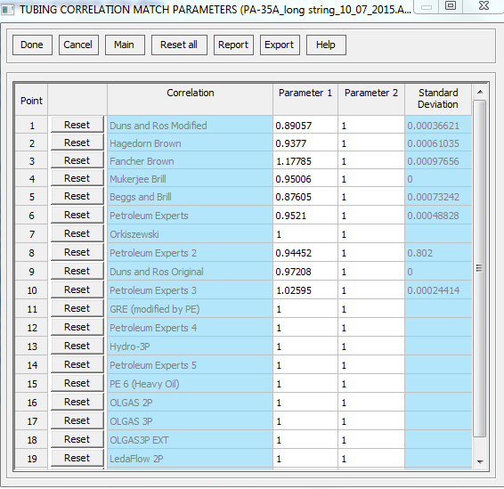
Task: Edit Parameter 1 value 1.02595
Action: click(x=305, y=290)
